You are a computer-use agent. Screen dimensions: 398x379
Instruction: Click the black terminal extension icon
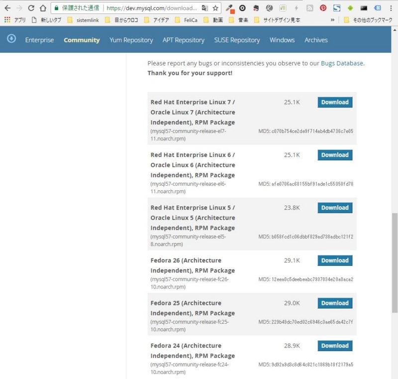[x=363, y=8]
